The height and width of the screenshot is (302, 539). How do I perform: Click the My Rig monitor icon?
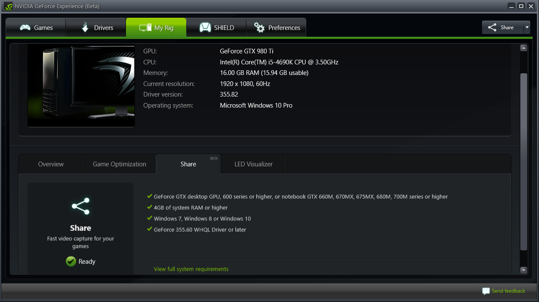[x=145, y=28]
